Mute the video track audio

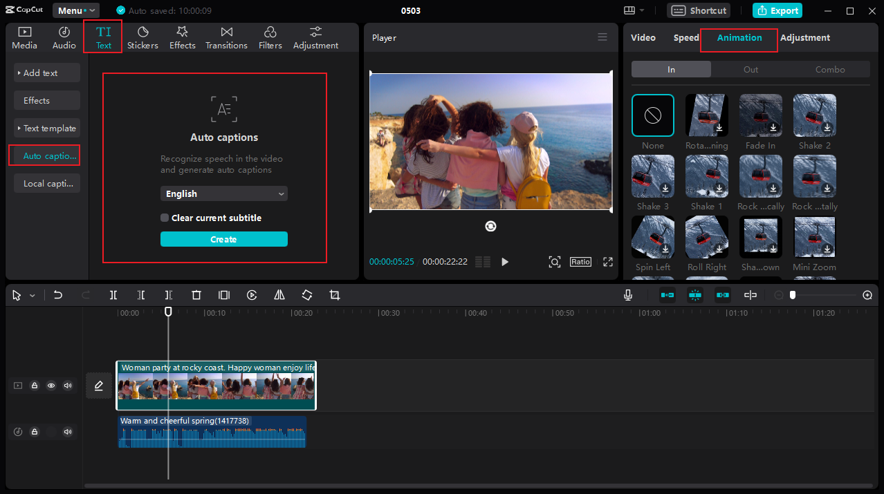(68, 386)
